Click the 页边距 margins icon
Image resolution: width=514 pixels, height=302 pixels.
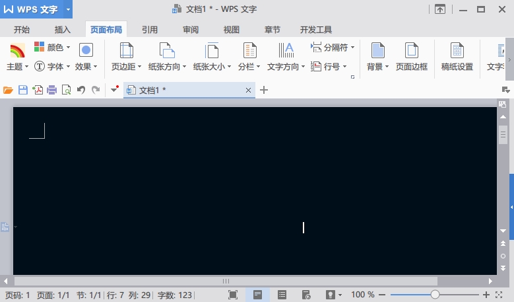[x=126, y=50]
